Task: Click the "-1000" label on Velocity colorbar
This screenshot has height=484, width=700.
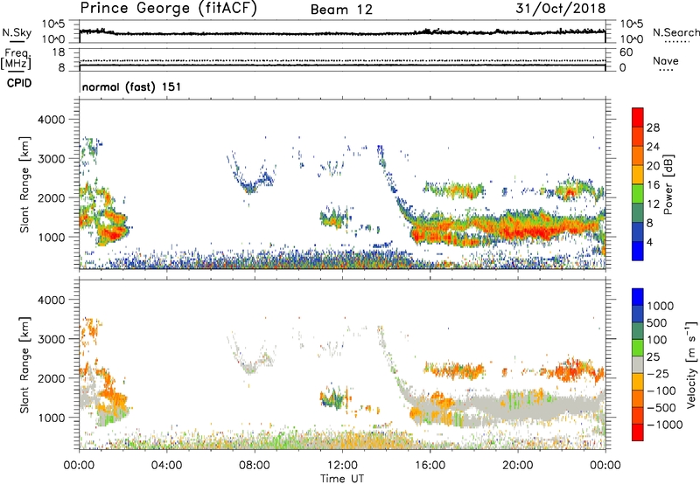Action: 664,425
